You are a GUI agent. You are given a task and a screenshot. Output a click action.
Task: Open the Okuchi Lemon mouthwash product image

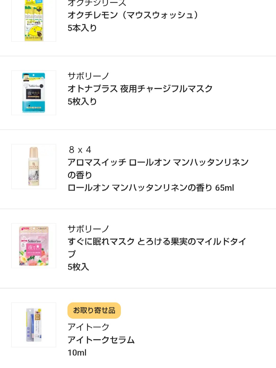[x=34, y=20]
